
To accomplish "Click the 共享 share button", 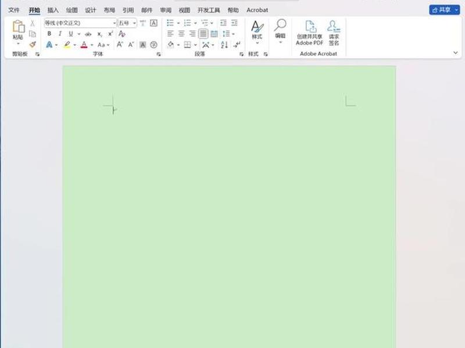I will tap(441, 10).
